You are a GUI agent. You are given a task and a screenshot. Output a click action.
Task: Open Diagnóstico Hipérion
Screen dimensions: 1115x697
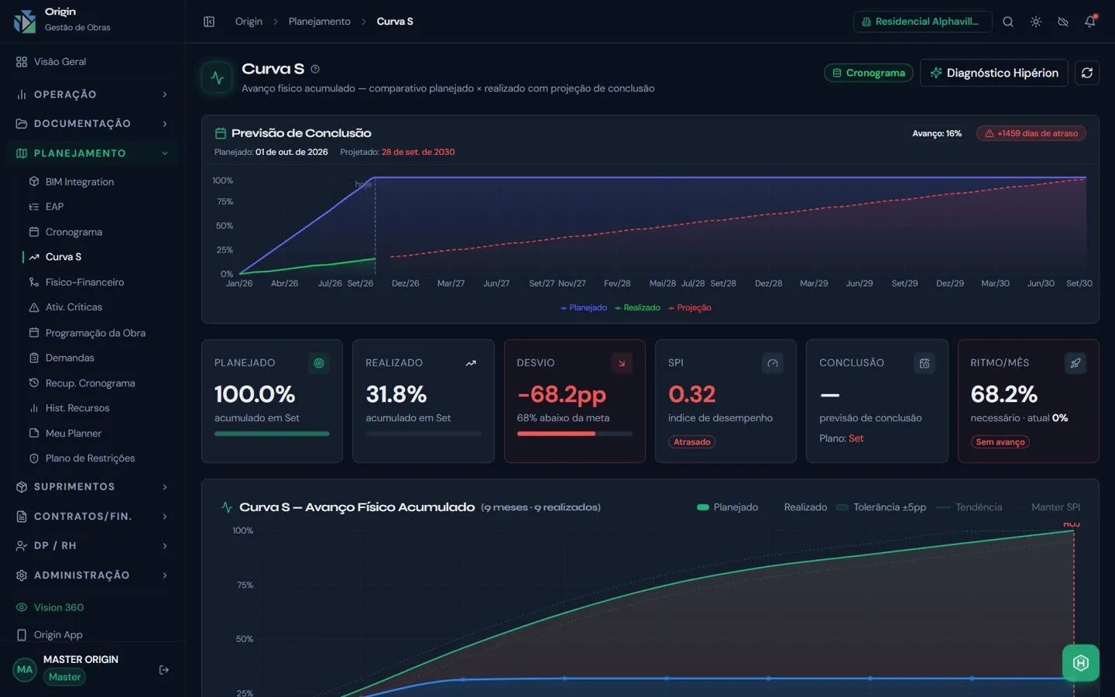pyautogui.click(x=994, y=73)
